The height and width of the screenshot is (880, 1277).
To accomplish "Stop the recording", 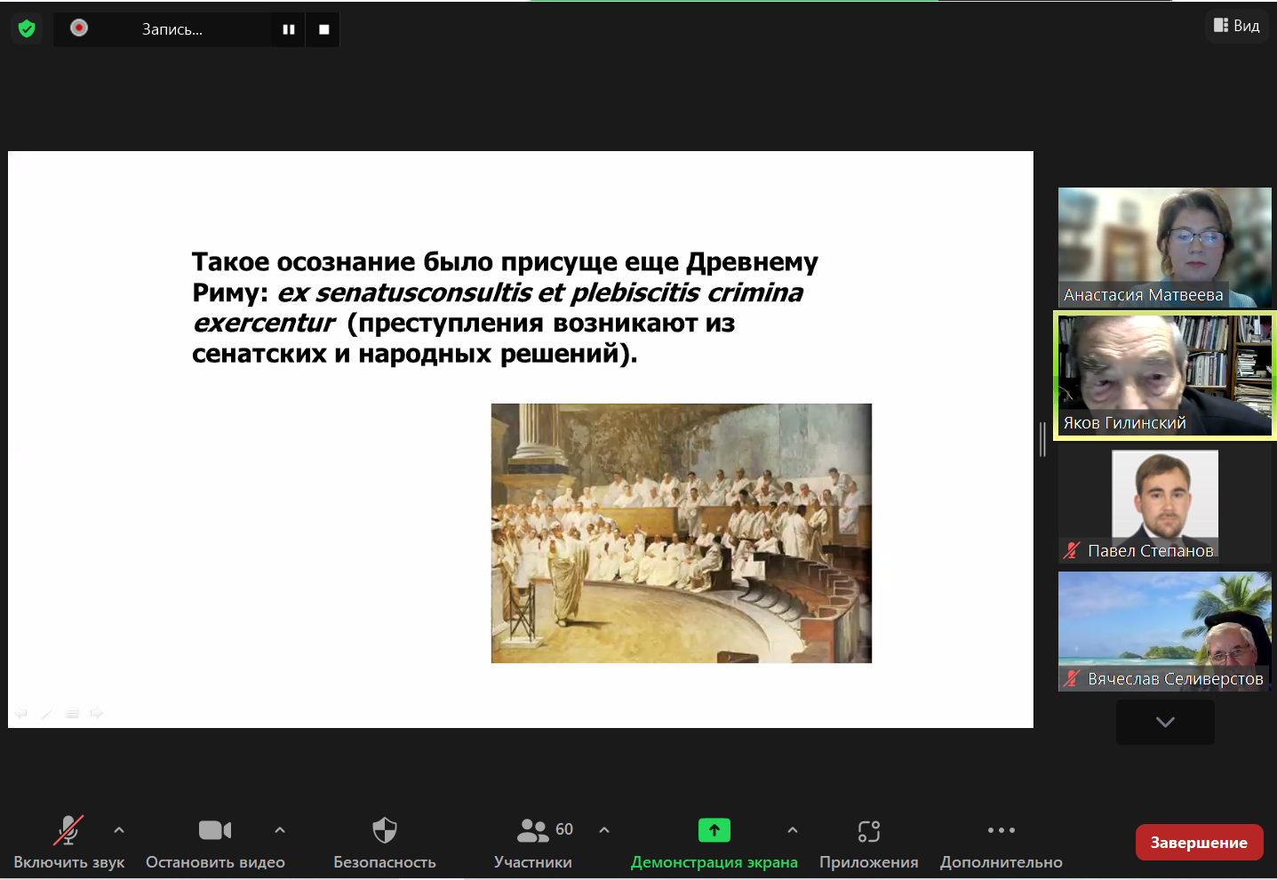I will pyautogui.click(x=323, y=29).
